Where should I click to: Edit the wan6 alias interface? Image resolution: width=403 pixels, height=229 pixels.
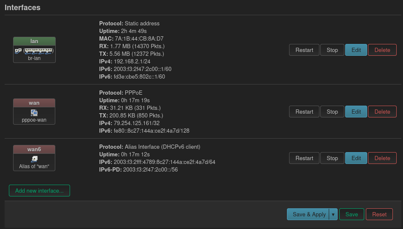coord(356,158)
